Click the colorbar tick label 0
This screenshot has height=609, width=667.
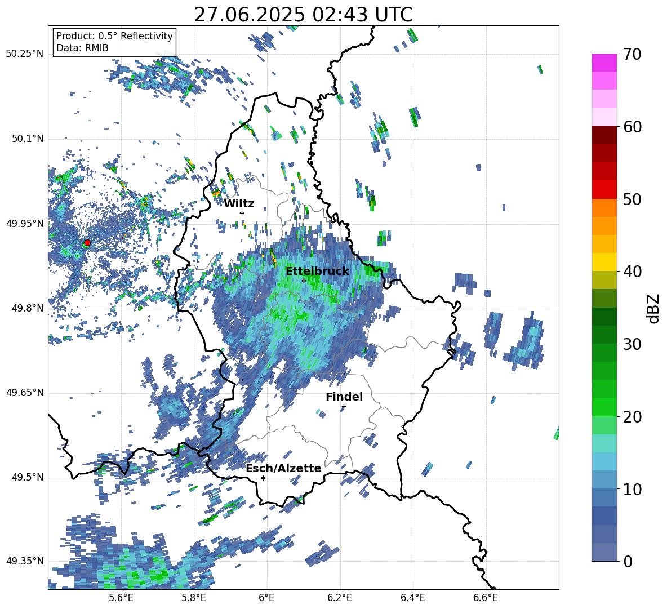tap(628, 561)
